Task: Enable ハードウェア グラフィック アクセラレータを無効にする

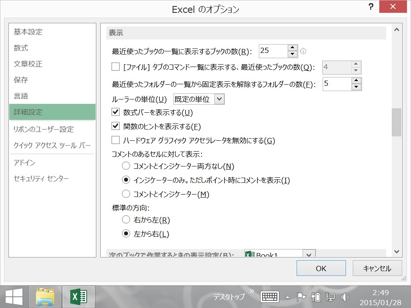Action: click(x=116, y=140)
